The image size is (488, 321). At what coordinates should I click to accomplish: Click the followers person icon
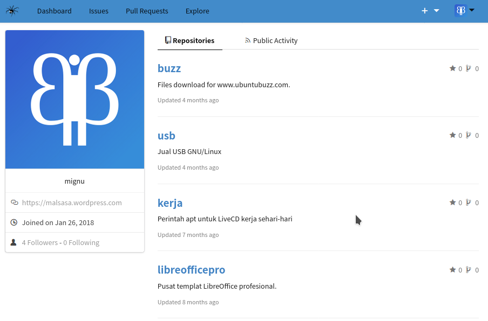point(13,242)
